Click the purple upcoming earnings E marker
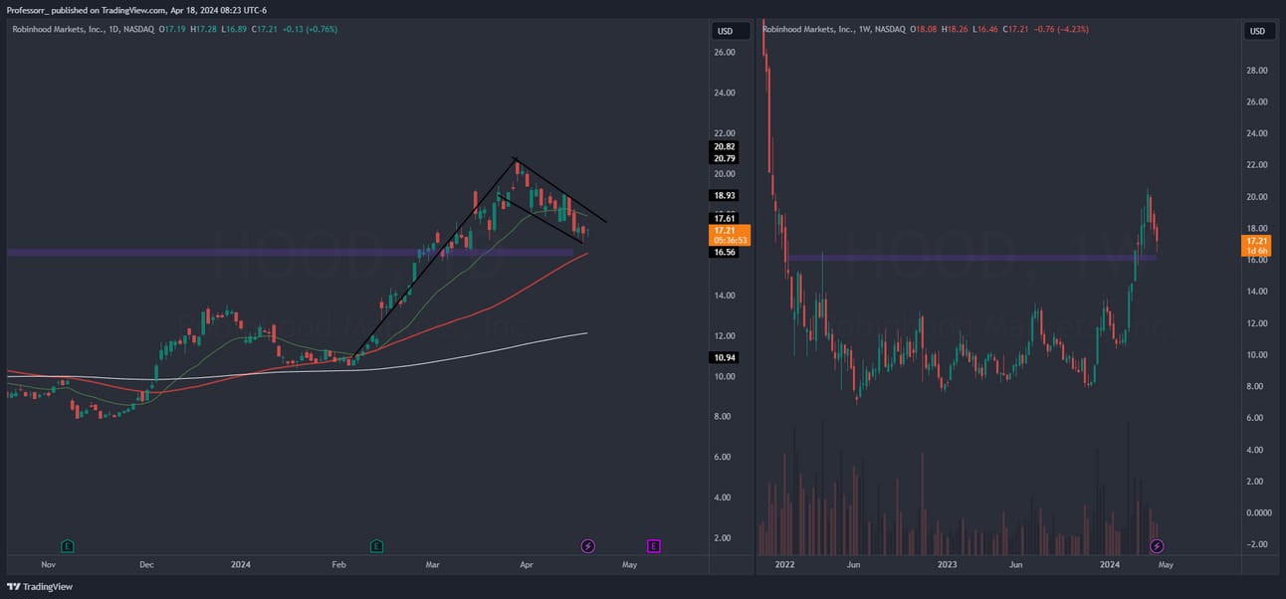The image size is (1286, 599). [x=654, y=545]
